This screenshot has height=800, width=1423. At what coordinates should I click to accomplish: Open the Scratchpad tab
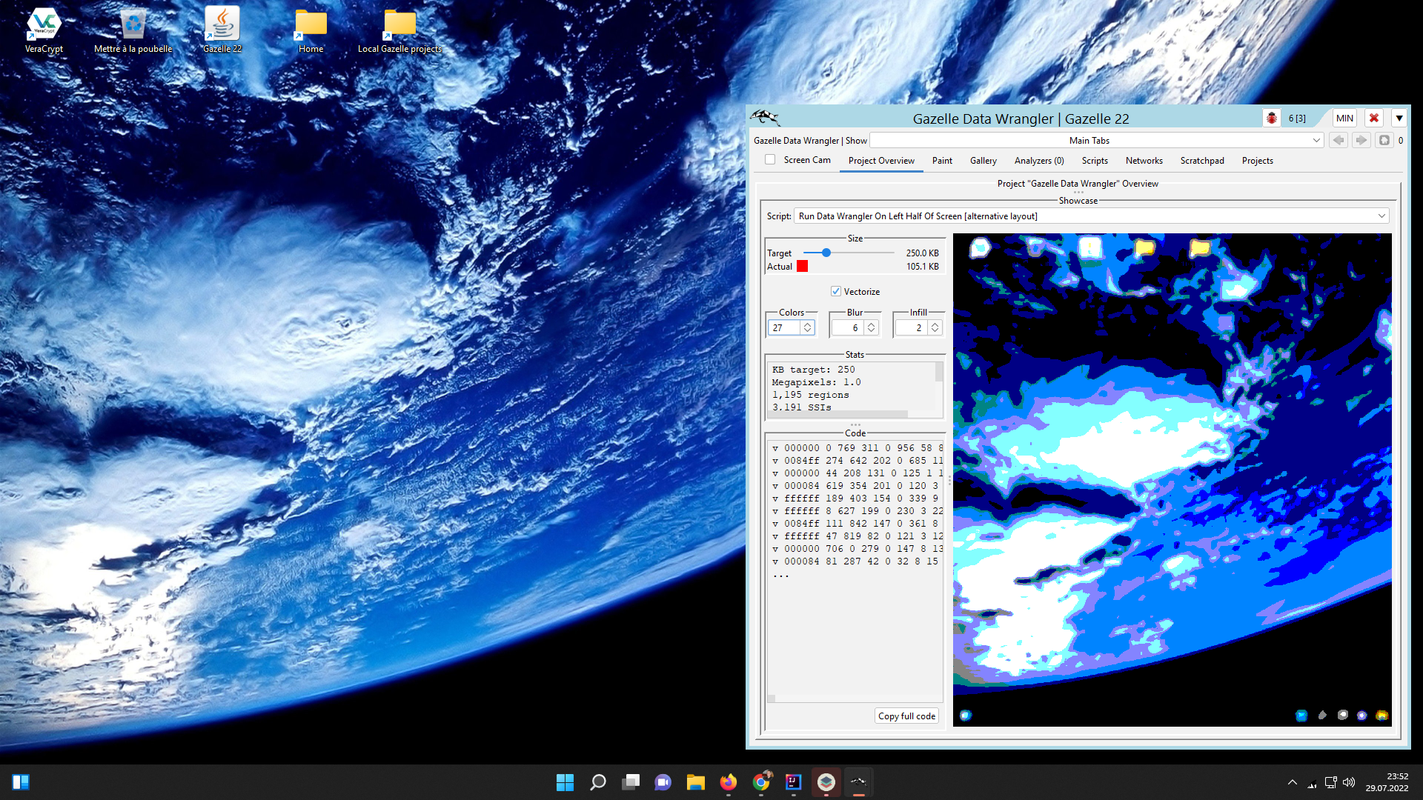(1201, 161)
